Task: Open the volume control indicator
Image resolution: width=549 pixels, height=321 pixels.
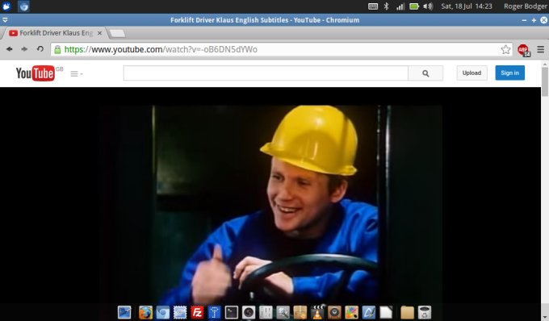Action: tap(428, 6)
